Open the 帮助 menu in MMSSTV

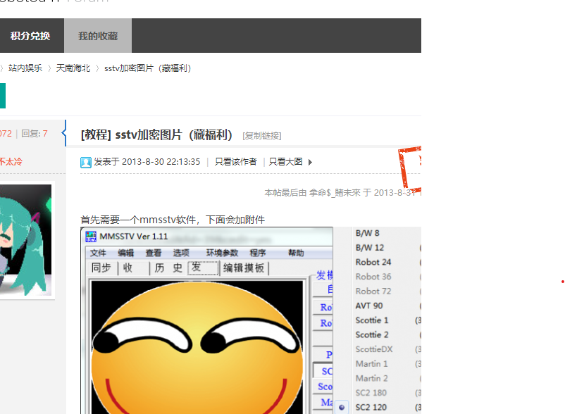pyautogui.click(x=296, y=253)
